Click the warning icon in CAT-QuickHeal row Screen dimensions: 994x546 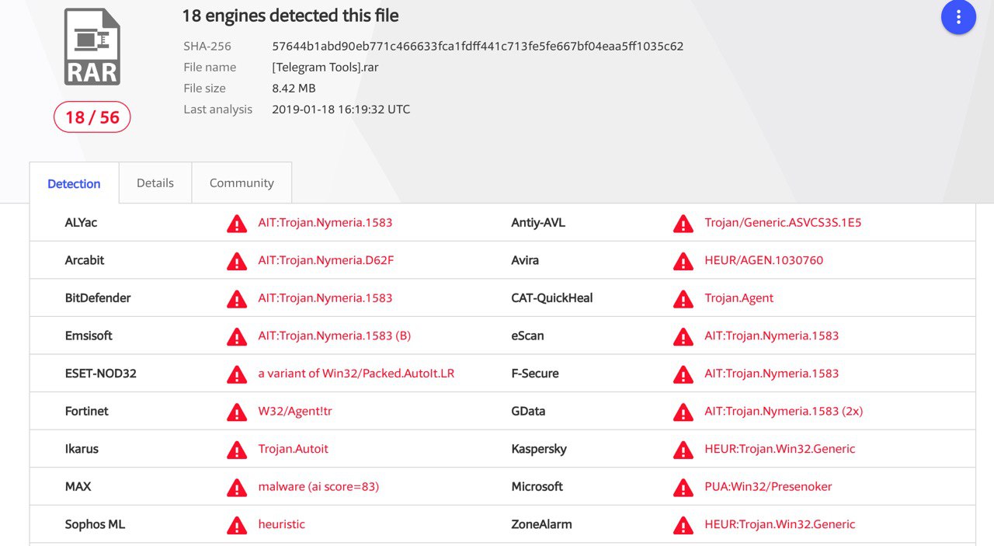click(683, 299)
